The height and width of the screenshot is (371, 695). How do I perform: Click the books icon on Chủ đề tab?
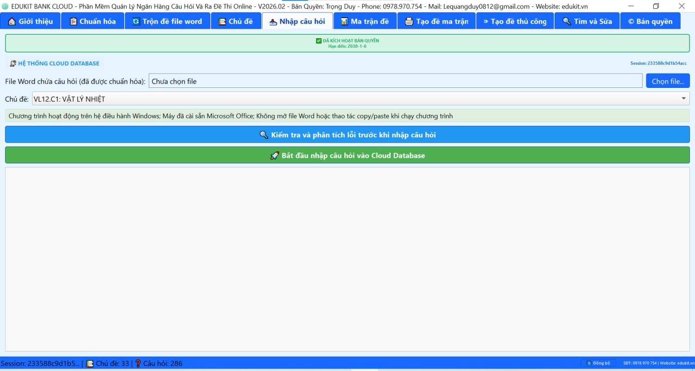tap(222, 21)
